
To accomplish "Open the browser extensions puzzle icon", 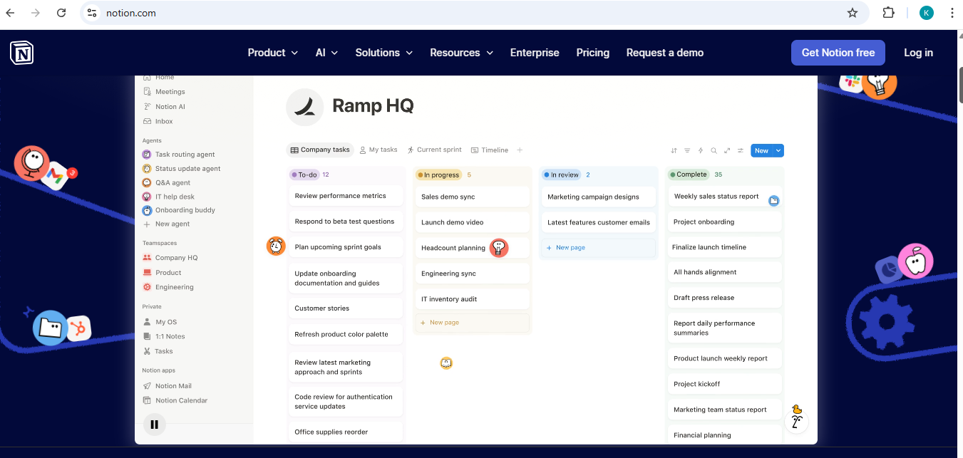I will point(888,13).
